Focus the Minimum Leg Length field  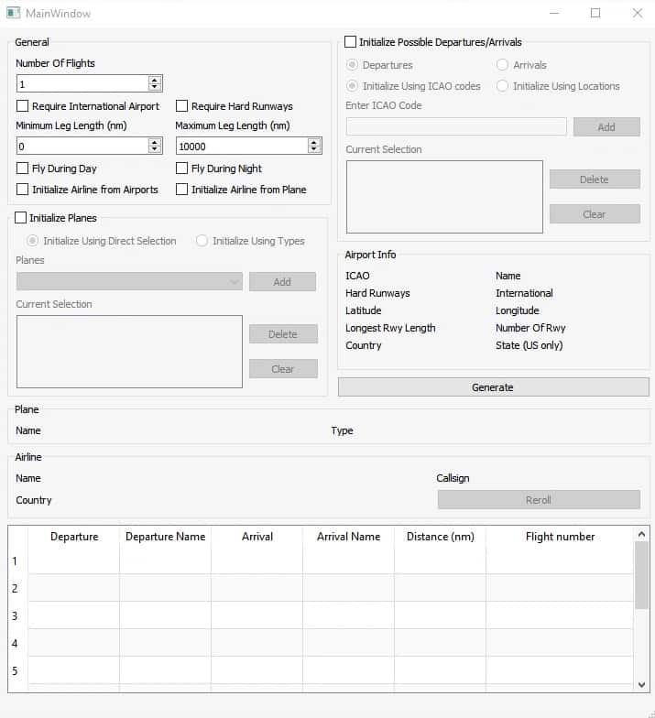tap(82, 147)
